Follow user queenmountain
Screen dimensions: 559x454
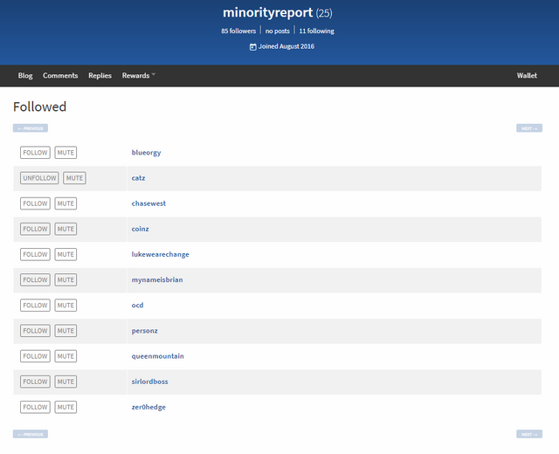pyautogui.click(x=35, y=356)
